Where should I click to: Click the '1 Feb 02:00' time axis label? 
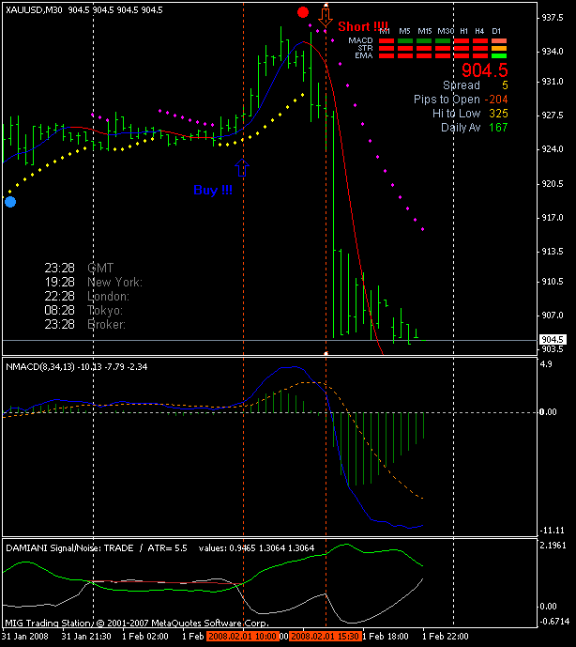[145, 637]
